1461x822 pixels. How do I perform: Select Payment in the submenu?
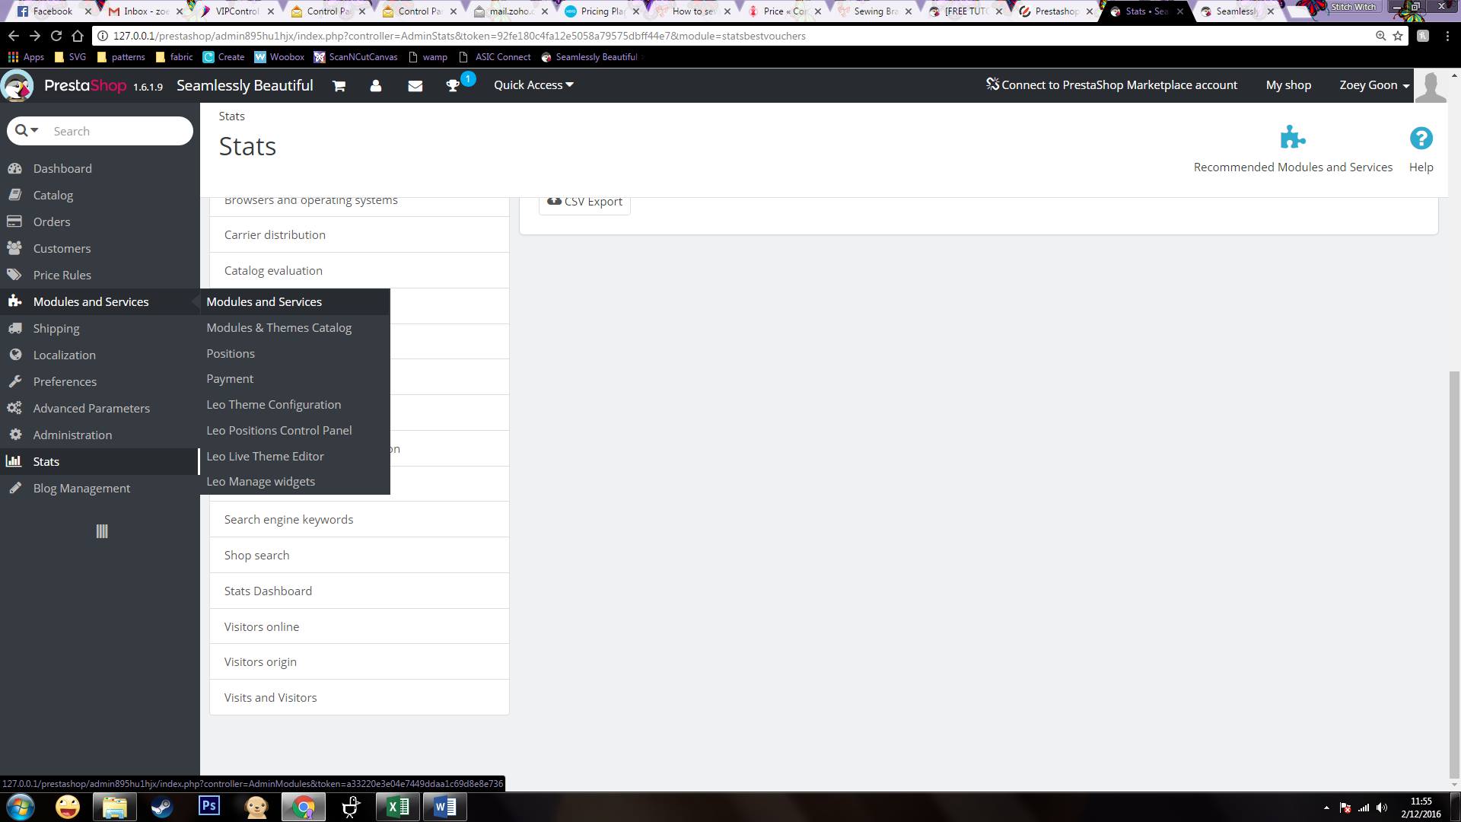(230, 379)
